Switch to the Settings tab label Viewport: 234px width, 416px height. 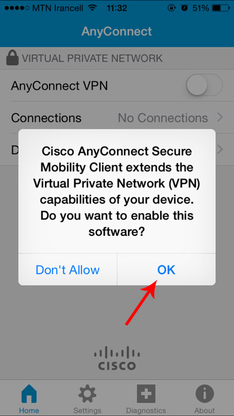(87, 411)
